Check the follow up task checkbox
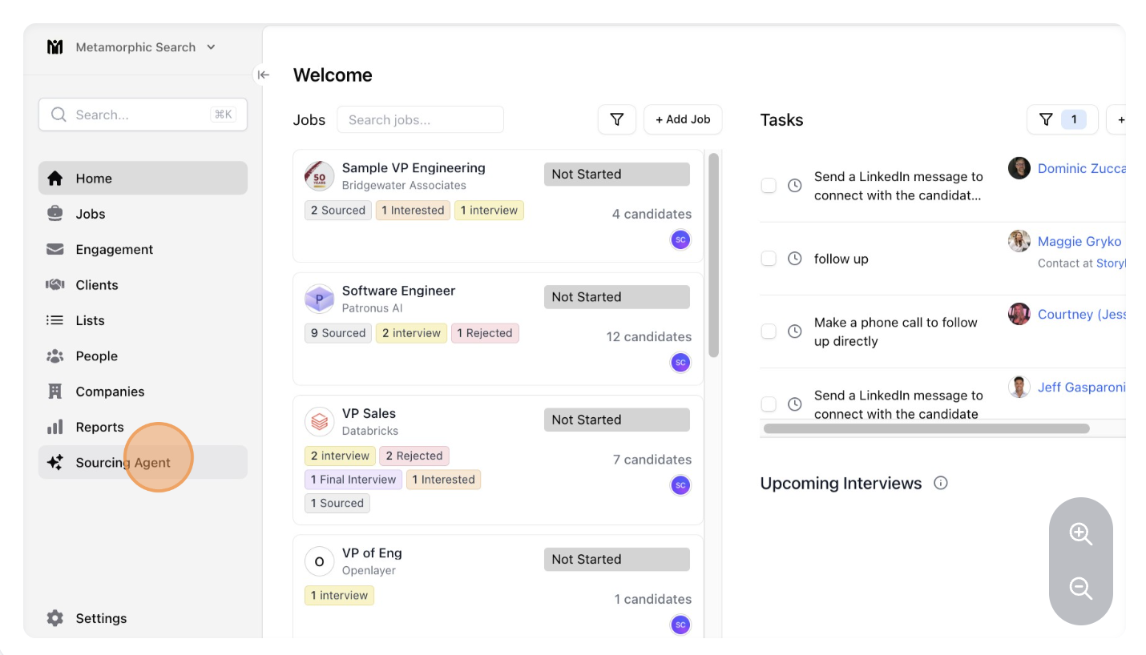1146x655 pixels. click(769, 259)
